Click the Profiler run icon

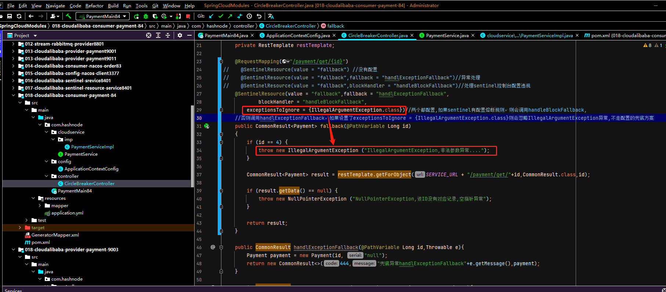click(x=164, y=16)
